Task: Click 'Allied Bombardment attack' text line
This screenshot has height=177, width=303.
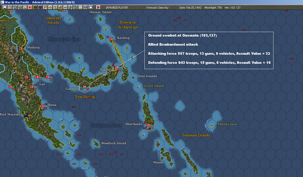Action: pos(173,44)
